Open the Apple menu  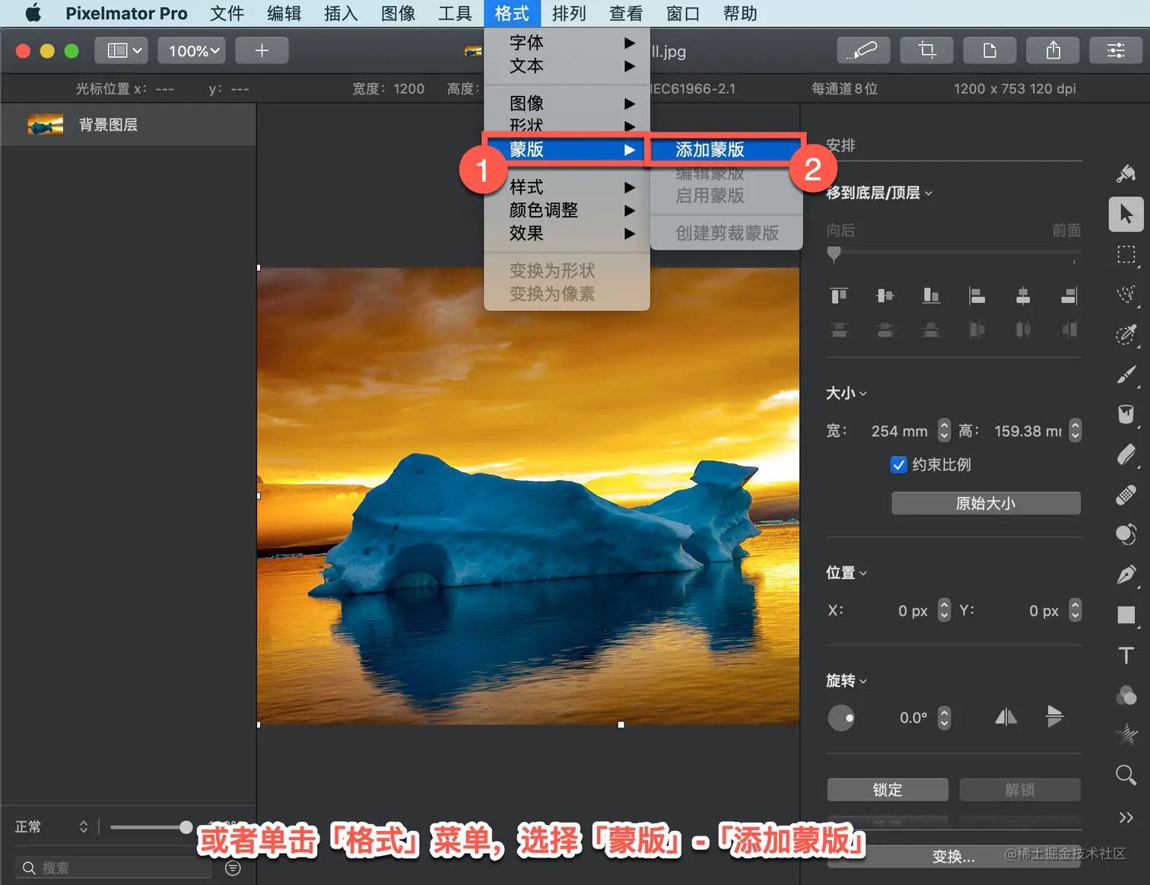tap(33, 13)
